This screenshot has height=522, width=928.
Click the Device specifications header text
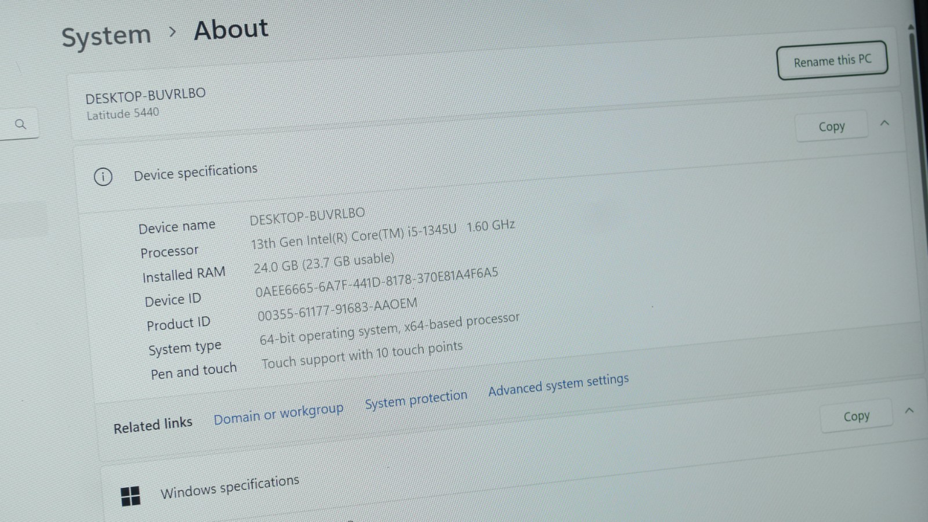coord(195,172)
